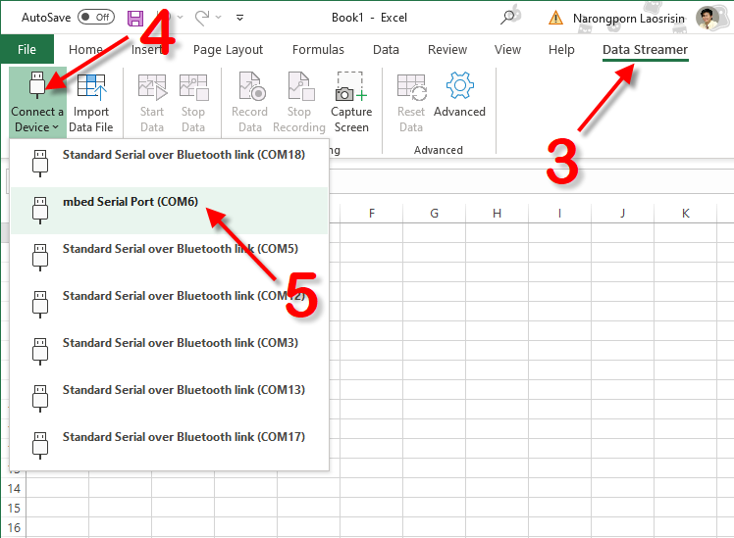Click the Capture Screen camera icon
This screenshot has height=538, width=734.
[351, 86]
